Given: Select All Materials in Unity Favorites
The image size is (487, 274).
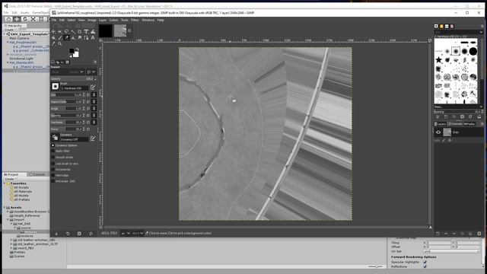Looking at the screenshot, I should [23, 192].
